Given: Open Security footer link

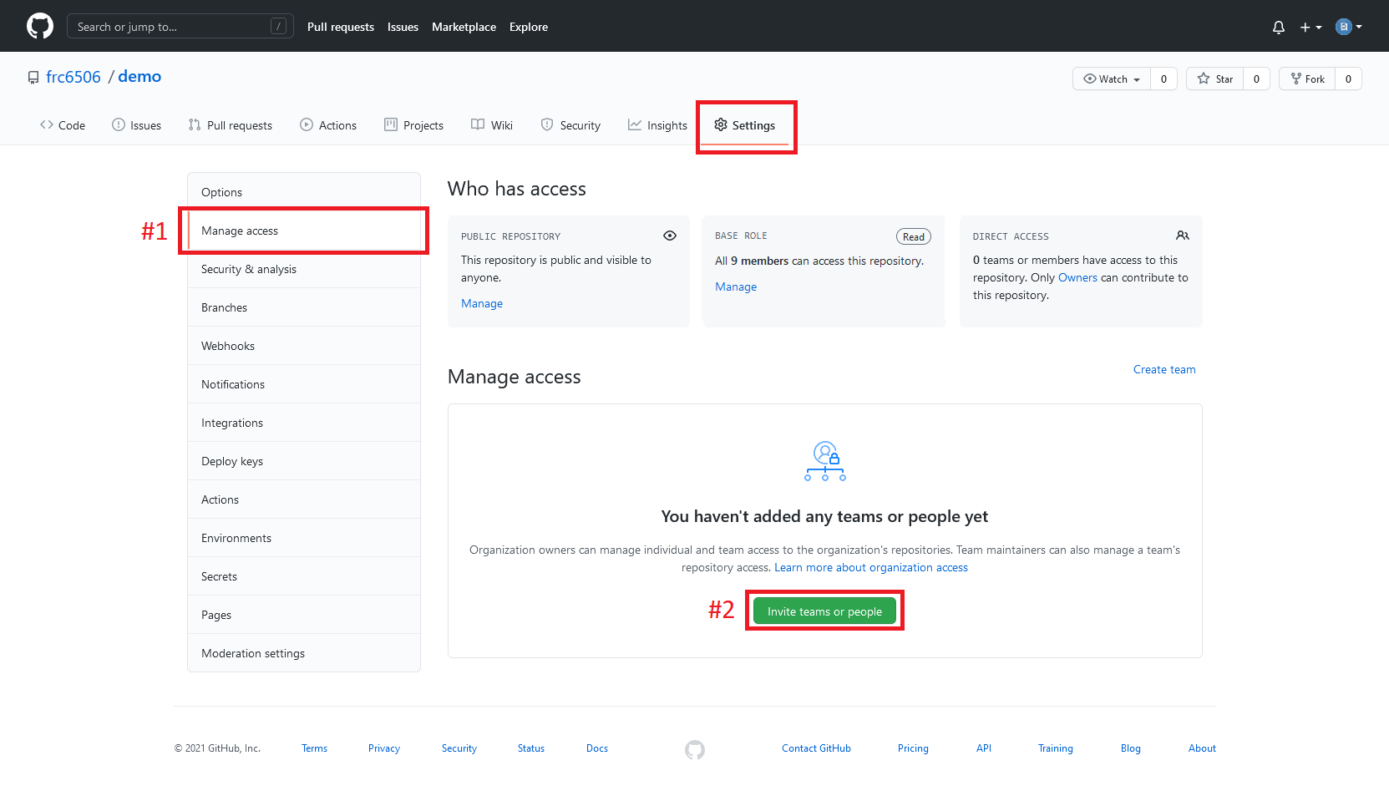Looking at the screenshot, I should point(459,748).
